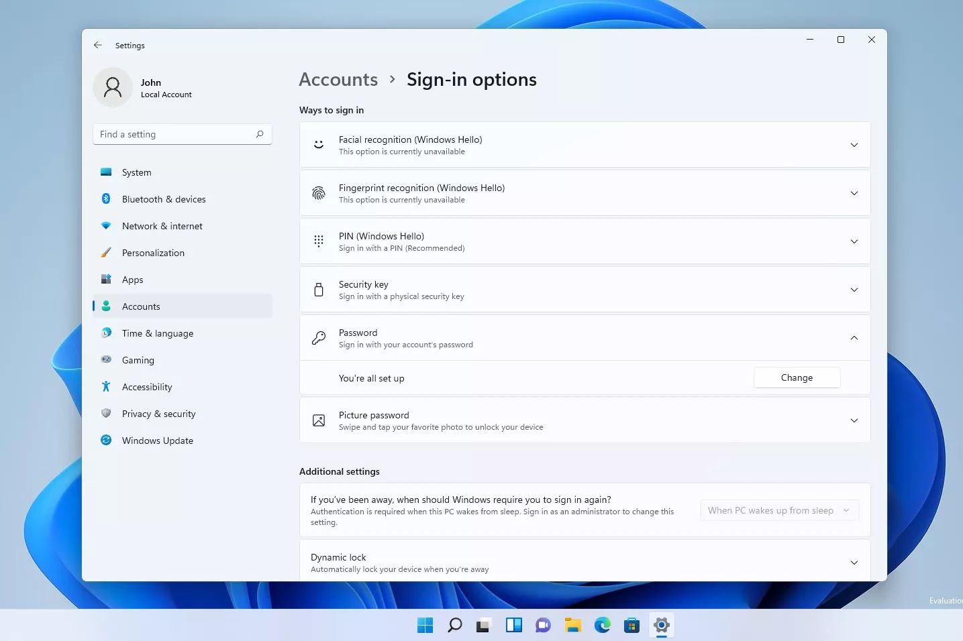
Task: Open File Explorer from taskbar
Action: pyautogui.click(x=572, y=625)
